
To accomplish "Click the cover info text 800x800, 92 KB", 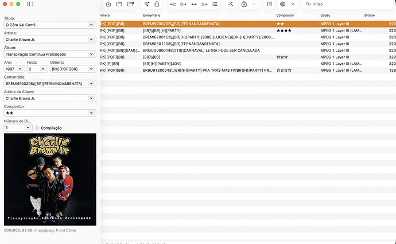I will coord(40,230).
